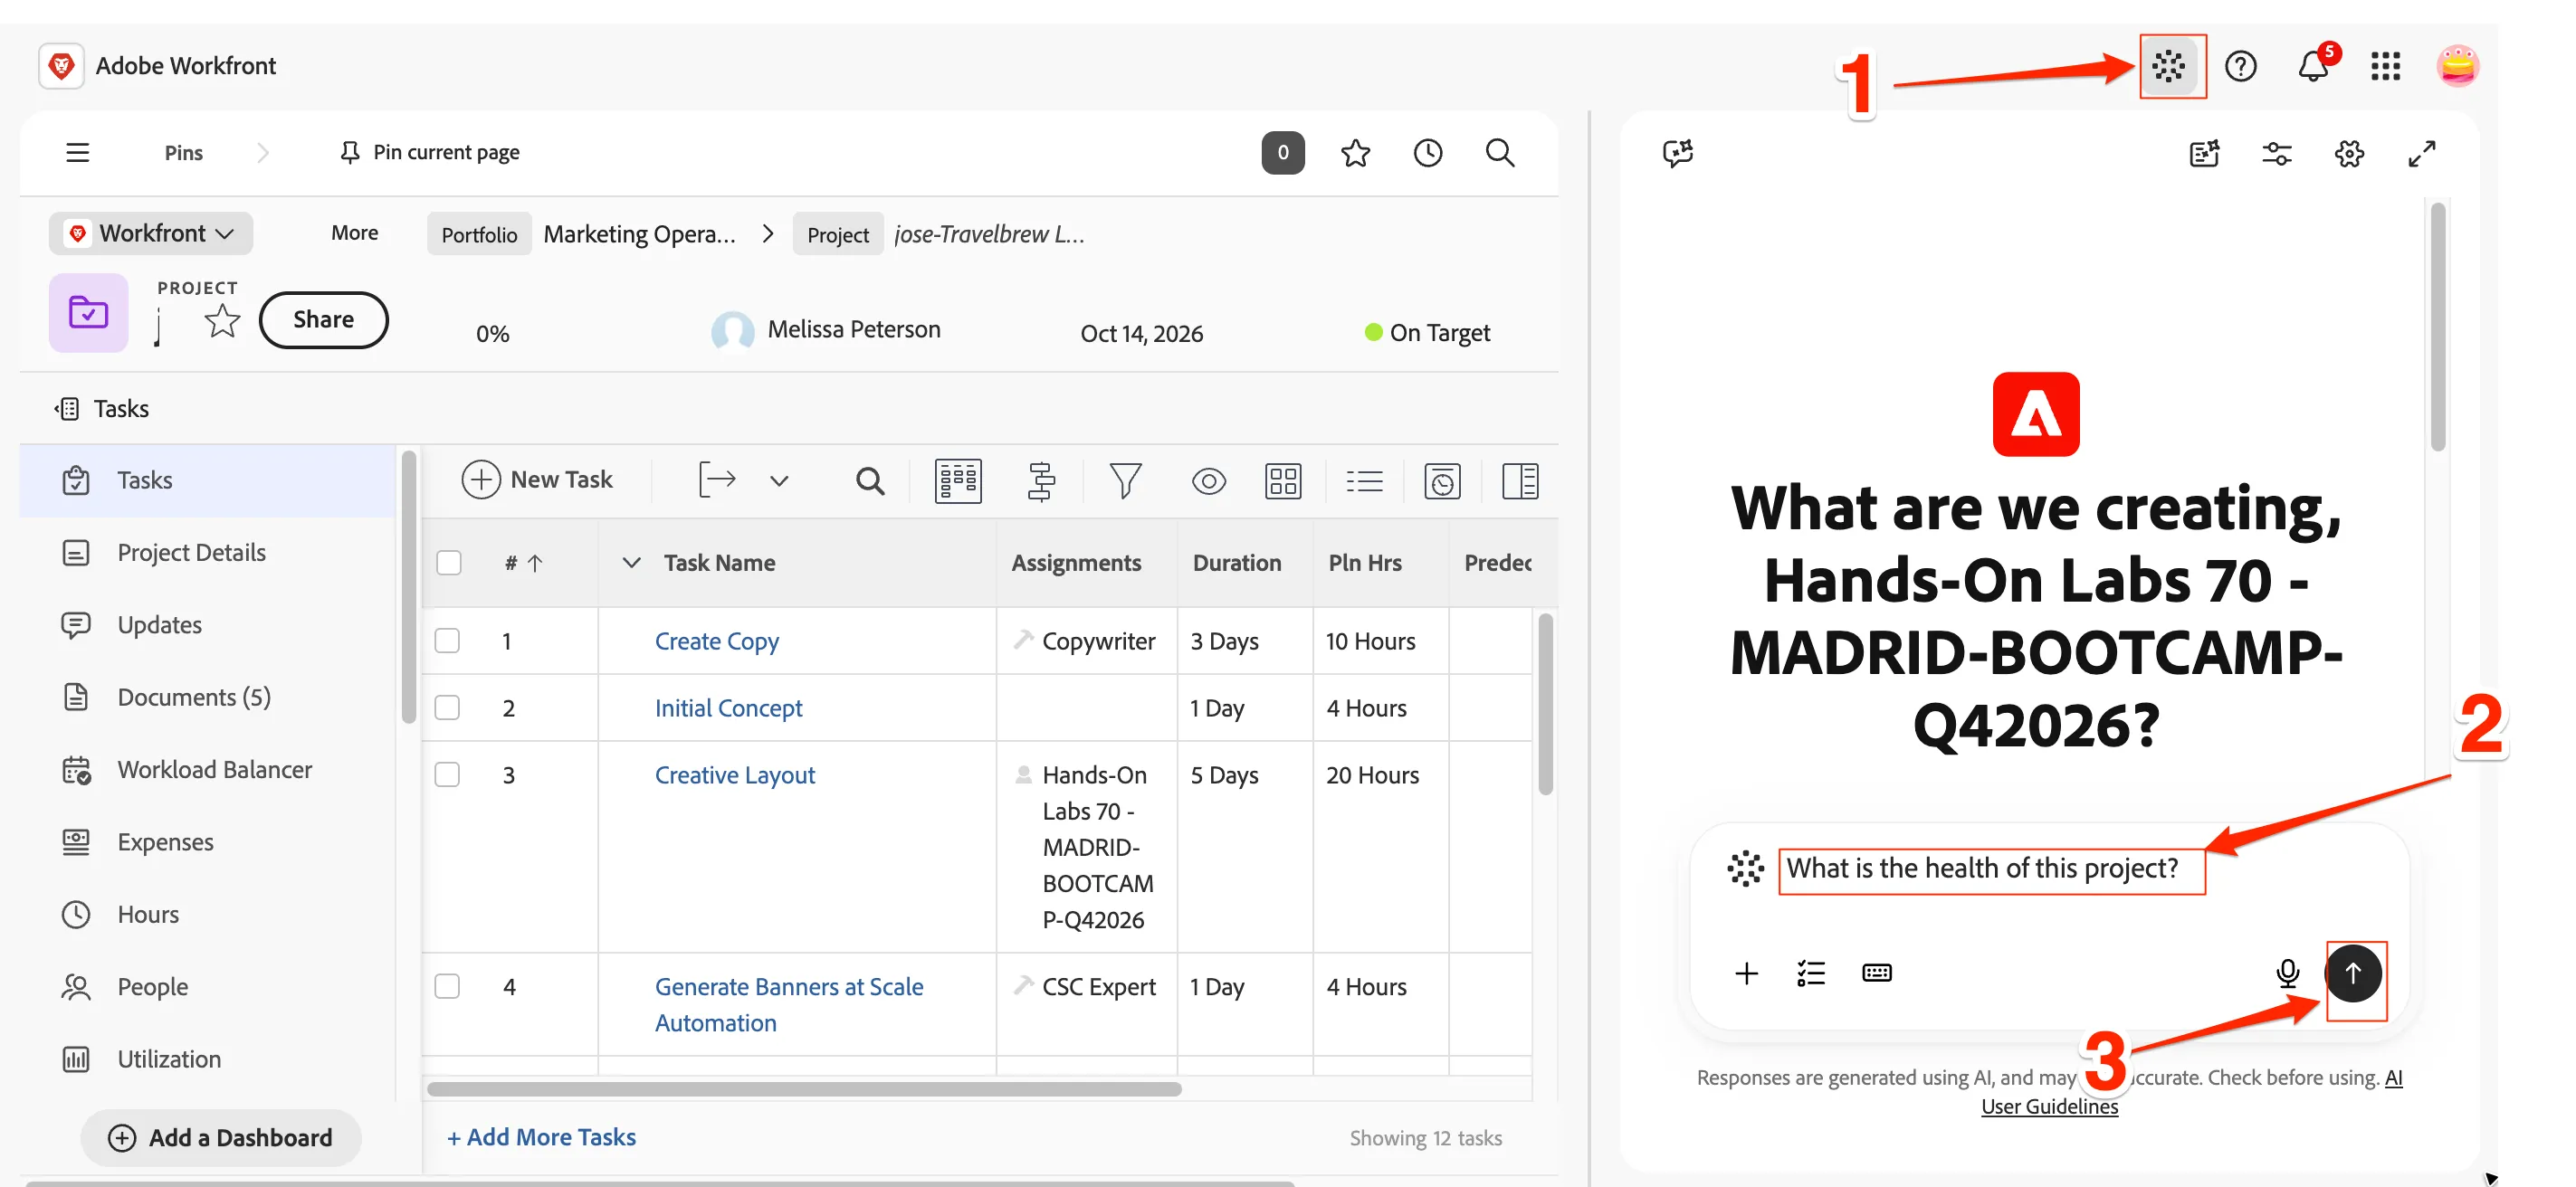Open the summary side panel icon
Viewport: 2576px width, 1187px height.
1519,480
